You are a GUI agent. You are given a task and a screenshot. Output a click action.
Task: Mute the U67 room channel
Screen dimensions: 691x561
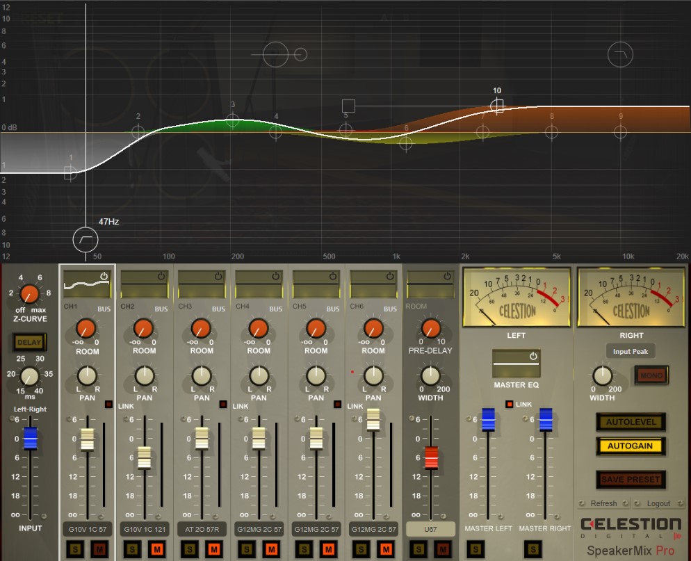[x=443, y=549]
